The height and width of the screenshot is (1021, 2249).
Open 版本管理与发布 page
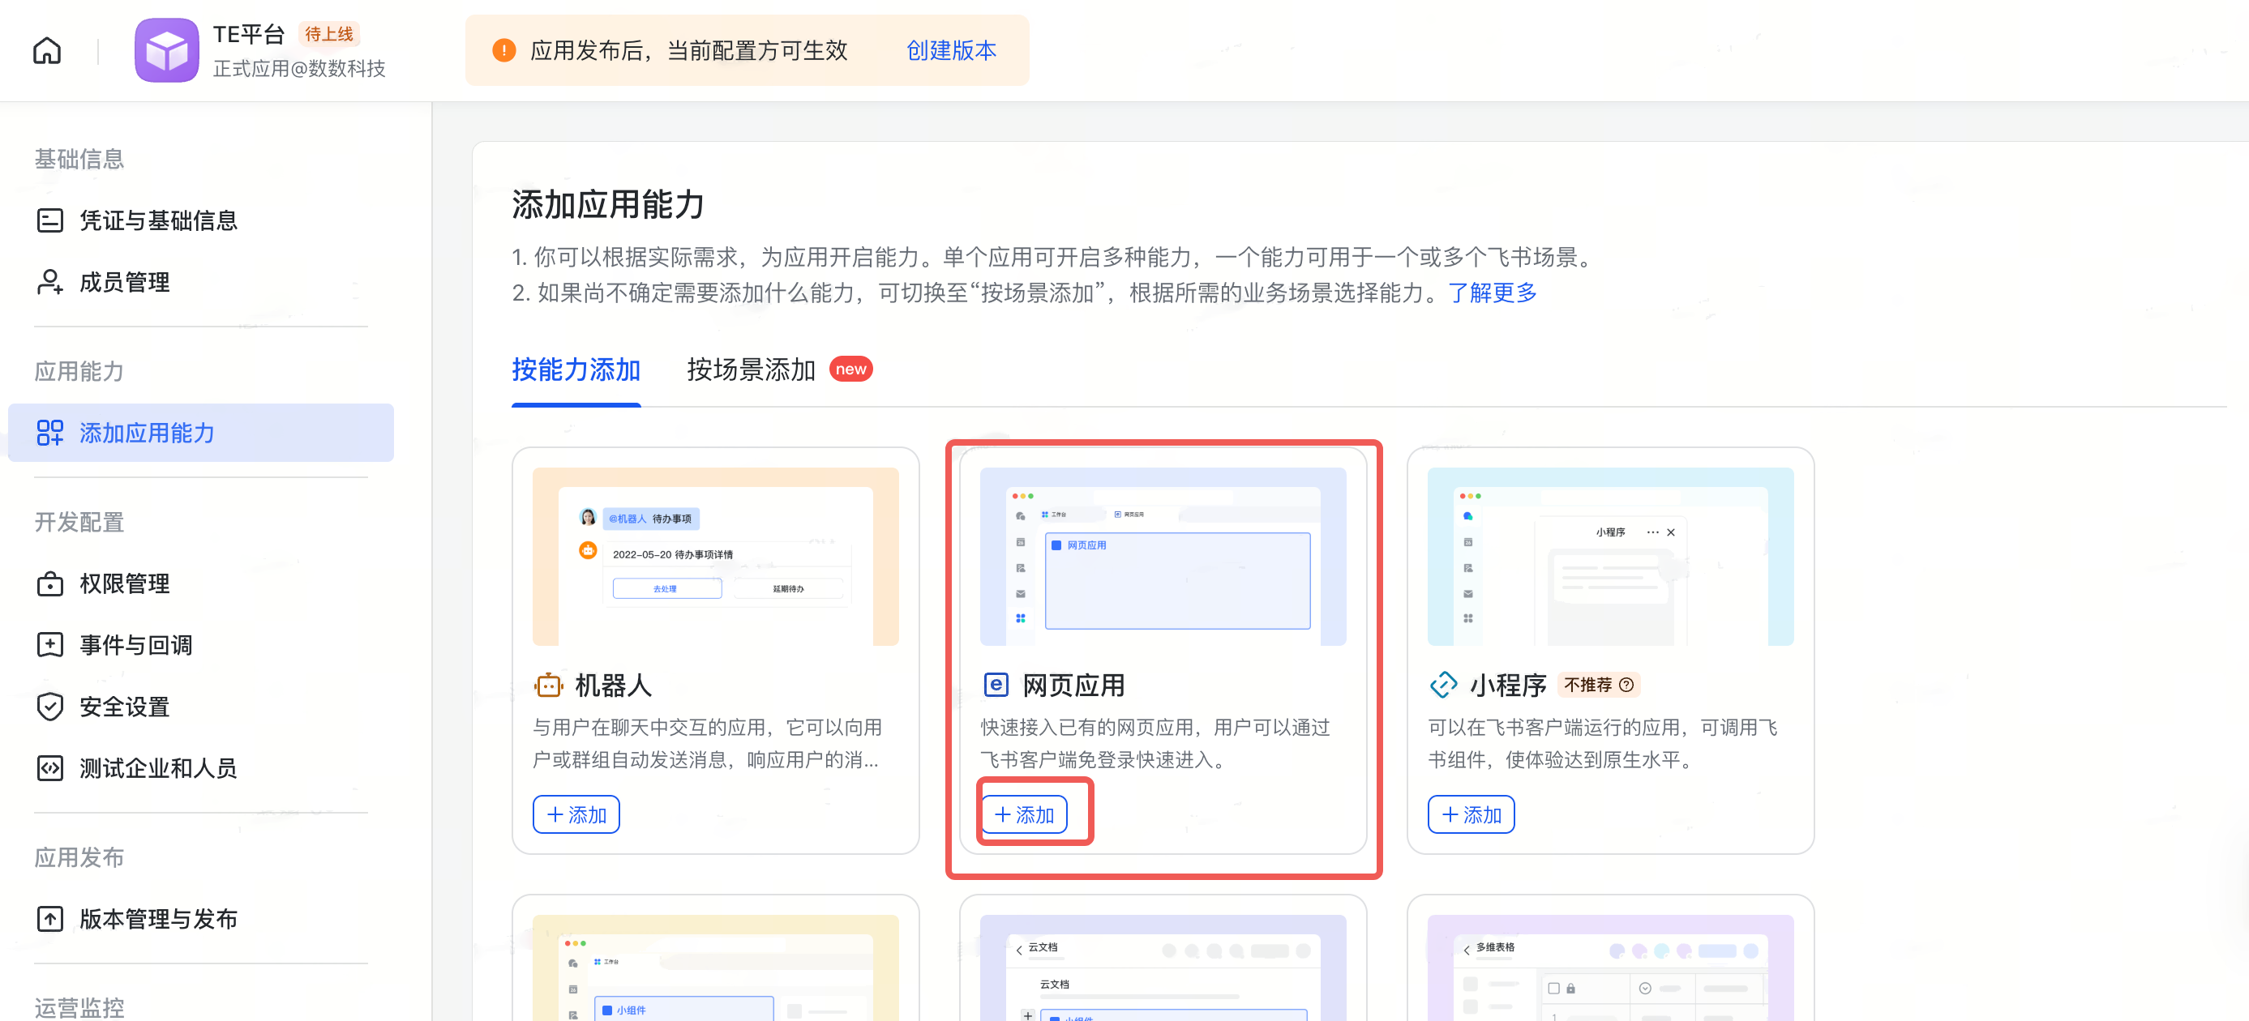pos(201,919)
